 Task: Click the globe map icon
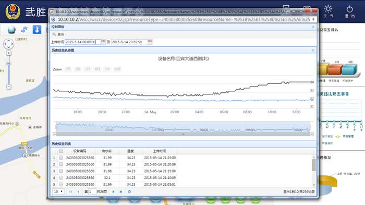(11, 30)
